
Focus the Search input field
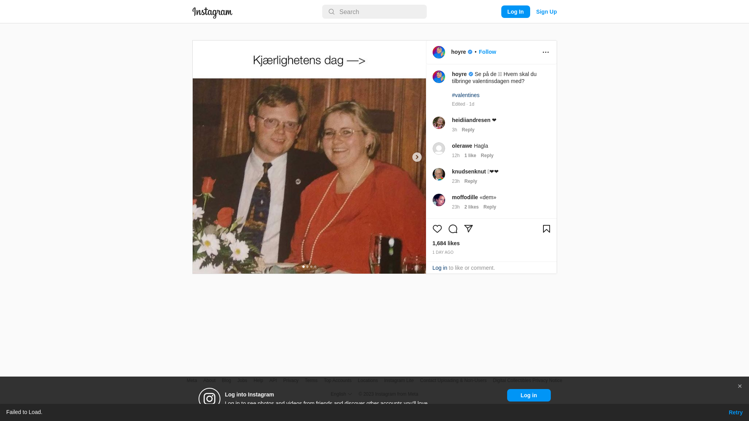tap(374, 12)
